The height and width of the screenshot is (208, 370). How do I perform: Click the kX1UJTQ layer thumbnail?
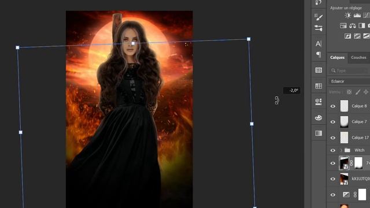(x=344, y=179)
